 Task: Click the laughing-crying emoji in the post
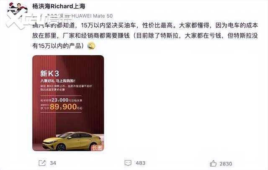(x=91, y=46)
